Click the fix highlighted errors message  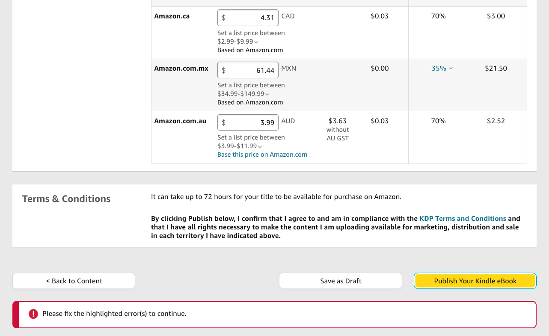coord(114,314)
